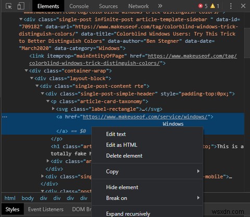The height and width of the screenshot is (217, 250).
Task: Expand the svg label-rectangle node
Action: (x=53, y=108)
